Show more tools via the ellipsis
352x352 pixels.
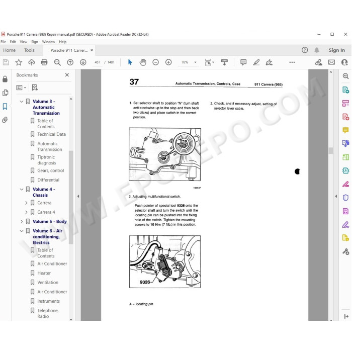click(292, 62)
